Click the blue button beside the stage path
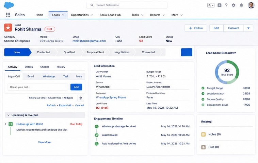The width and height of the screenshot is (258, 163). click(x=187, y=52)
